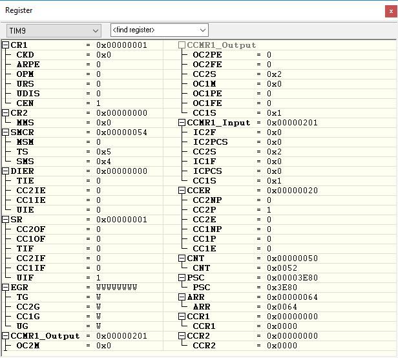Image resolution: width=398 pixels, height=358 pixels.
Task: Collapse the CCR2 register node
Action: [182, 336]
